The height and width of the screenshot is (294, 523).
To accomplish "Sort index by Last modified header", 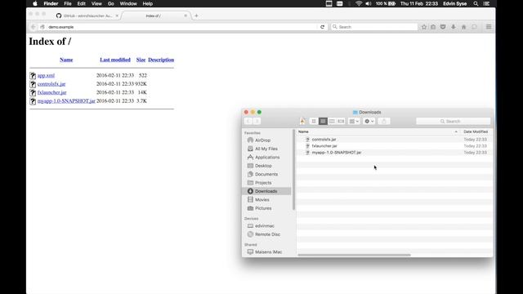I will (x=115, y=60).
